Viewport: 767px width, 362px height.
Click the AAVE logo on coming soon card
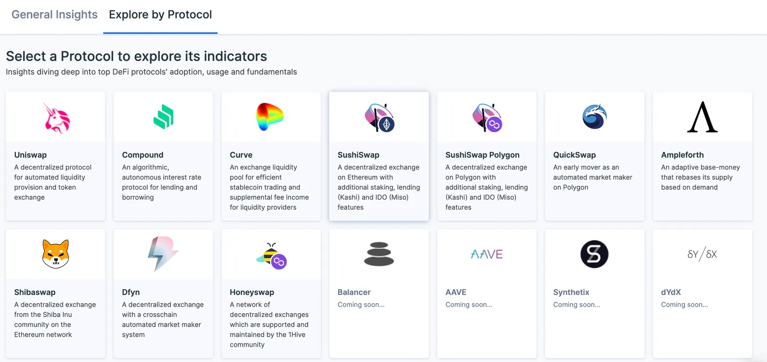(487, 254)
